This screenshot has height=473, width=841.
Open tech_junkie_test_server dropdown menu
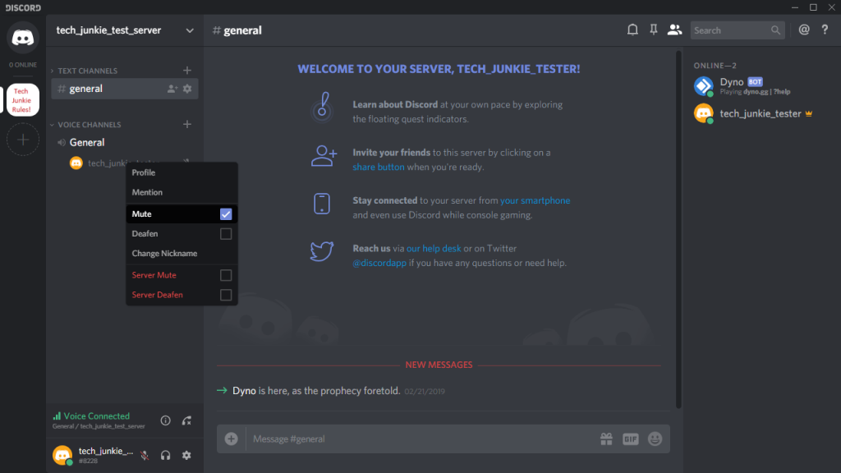(190, 30)
